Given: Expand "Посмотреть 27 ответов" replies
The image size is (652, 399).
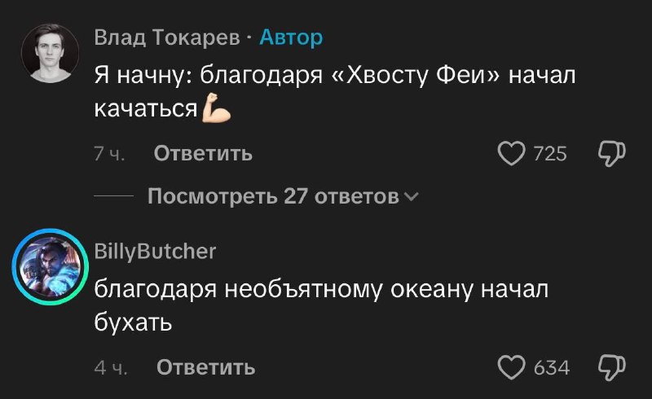Looking at the screenshot, I should point(273,196).
